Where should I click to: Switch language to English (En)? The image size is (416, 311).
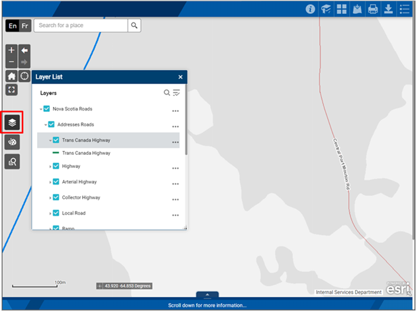click(x=13, y=26)
